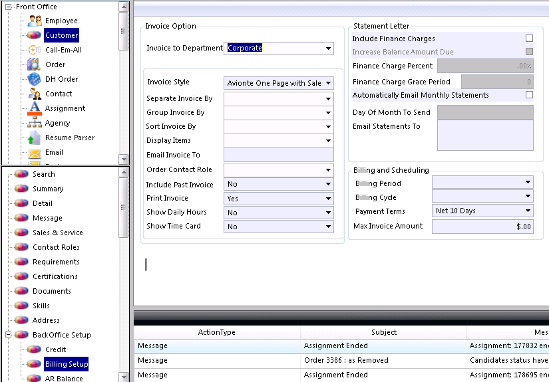Click the Requirements item icon
Screen dimensions: 549x382
point(21,262)
